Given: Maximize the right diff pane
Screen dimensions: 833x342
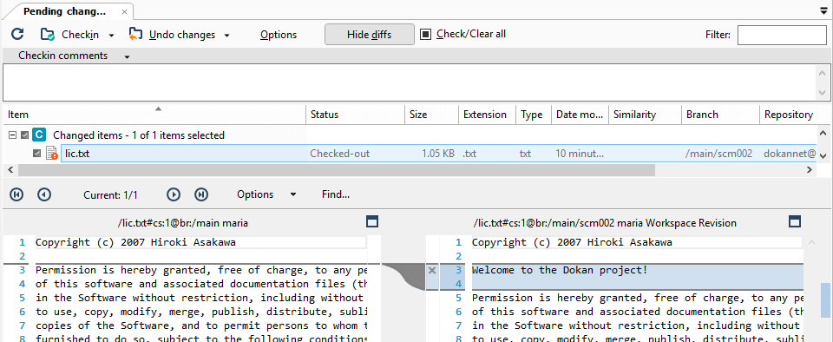Looking at the screenshot, I should coord(795,221).
